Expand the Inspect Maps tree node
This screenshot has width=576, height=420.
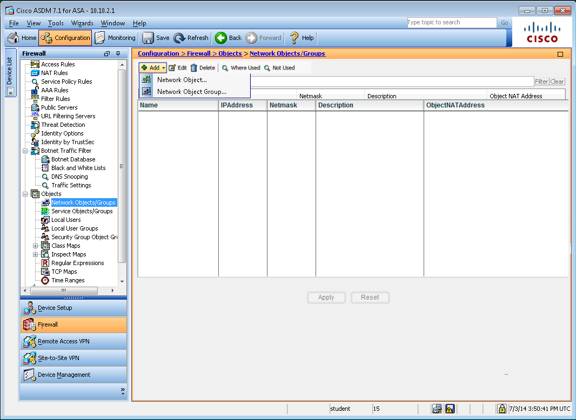(x=36, y=254)
